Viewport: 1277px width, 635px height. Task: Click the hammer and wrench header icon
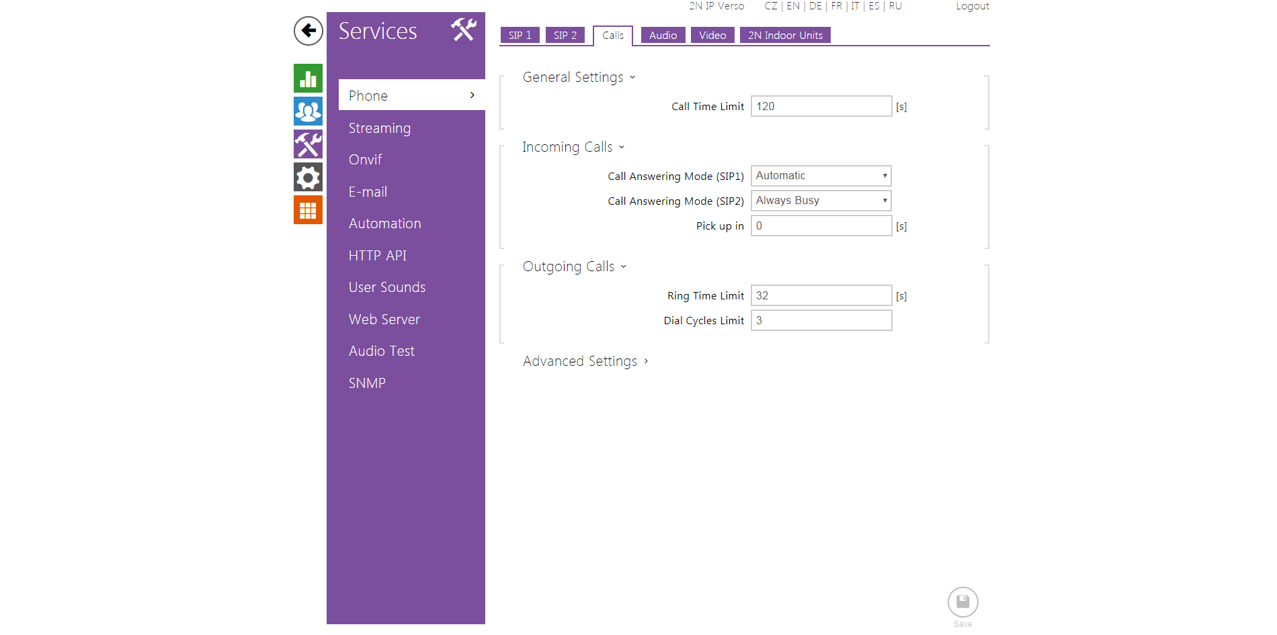pyautogui.click(x=463, y=30)
